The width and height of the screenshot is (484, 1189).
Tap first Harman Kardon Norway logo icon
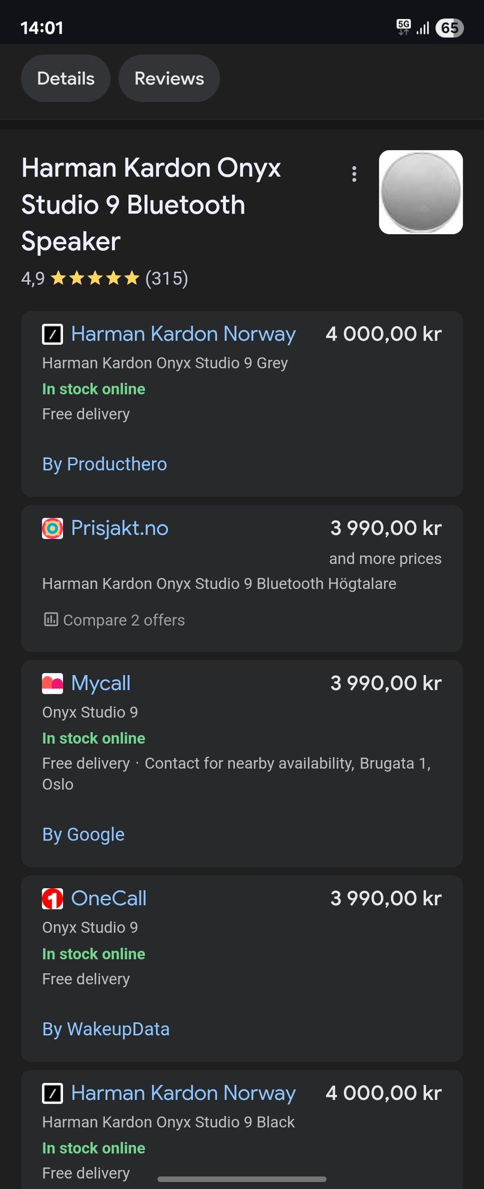(x=52, y=334)
